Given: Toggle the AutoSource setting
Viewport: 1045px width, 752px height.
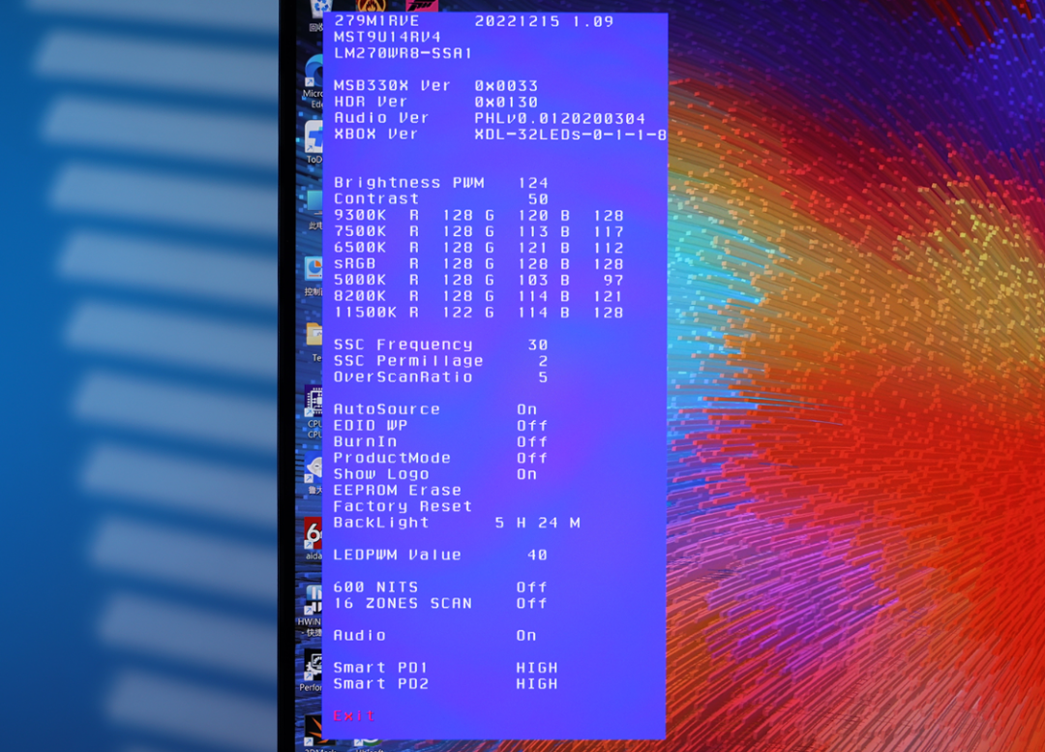Looking at the screenshot, I should point(435,409).
